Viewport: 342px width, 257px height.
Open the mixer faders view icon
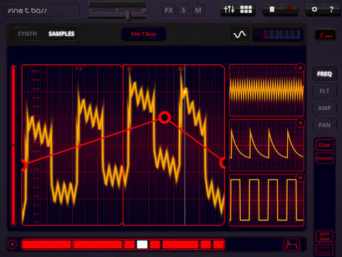coord(229,10)
